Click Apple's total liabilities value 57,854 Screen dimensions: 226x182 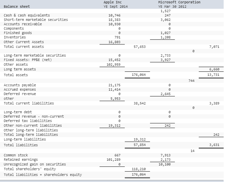140,145
